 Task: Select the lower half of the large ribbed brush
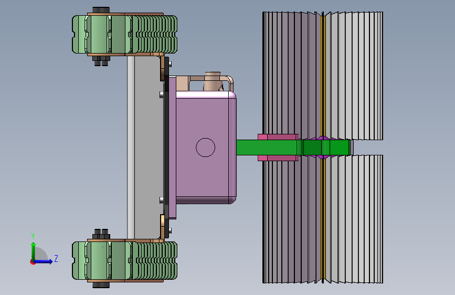[323, 219]
